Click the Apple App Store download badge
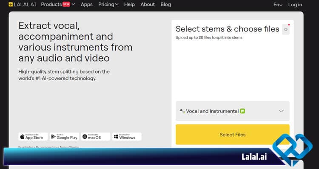319x169 pixels. coord(33,137)
